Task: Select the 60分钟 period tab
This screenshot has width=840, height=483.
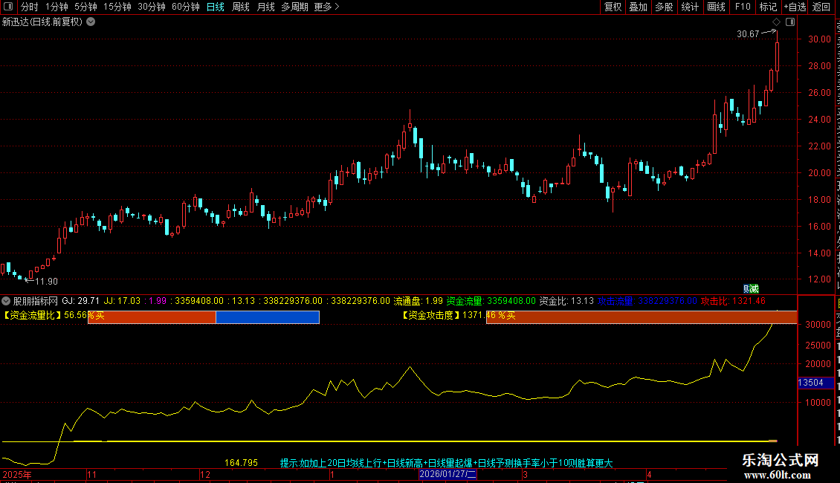Action: tap(185, 7)
